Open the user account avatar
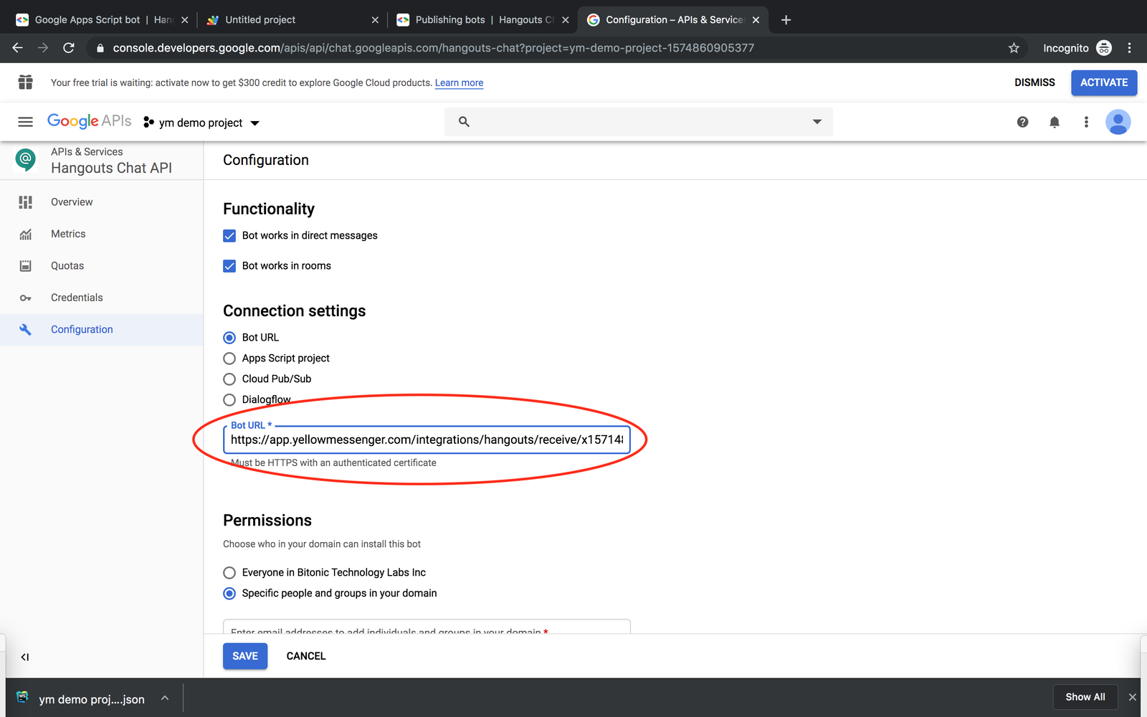Image resolution: width=1147 pixels, height=717 pixels. (x=1118, y=122)
